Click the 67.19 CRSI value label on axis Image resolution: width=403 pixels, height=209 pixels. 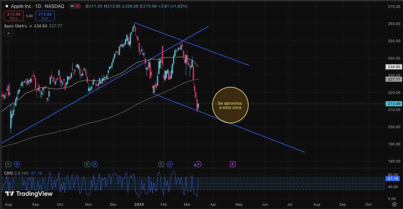pyautogui.click(x=394, y=179)
